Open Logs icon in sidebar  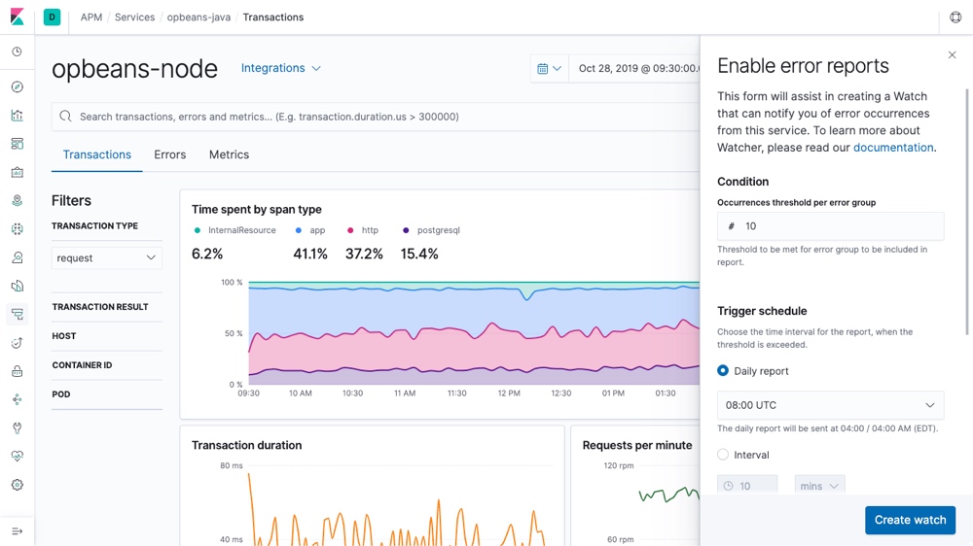point(18,286)
